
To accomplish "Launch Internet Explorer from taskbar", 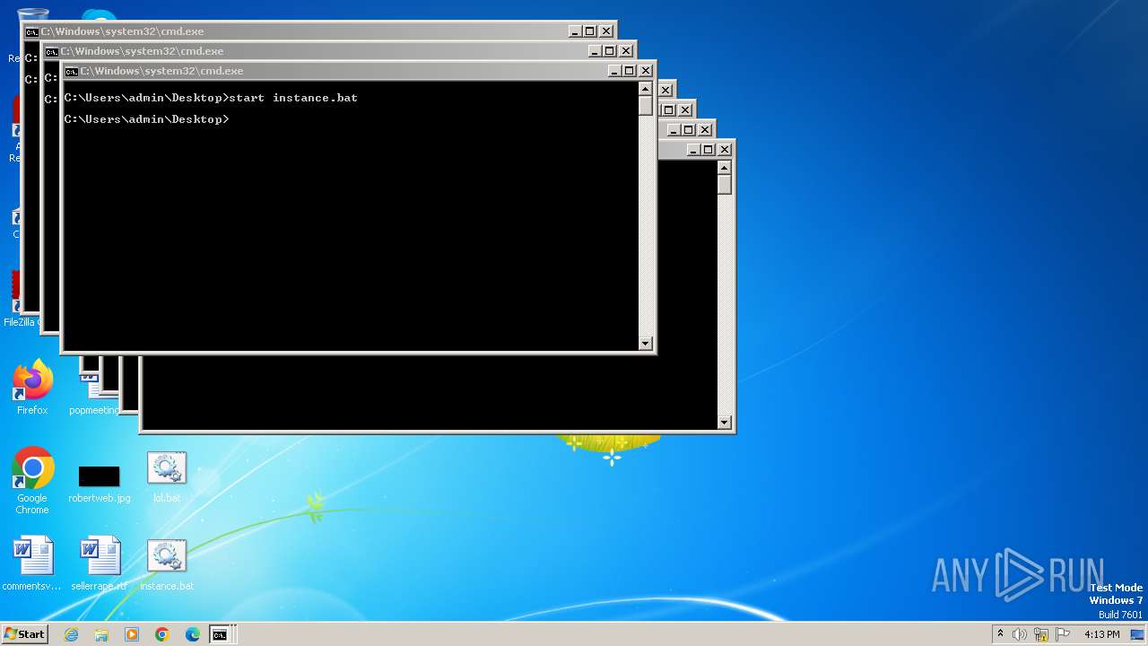I will [71, 634].
